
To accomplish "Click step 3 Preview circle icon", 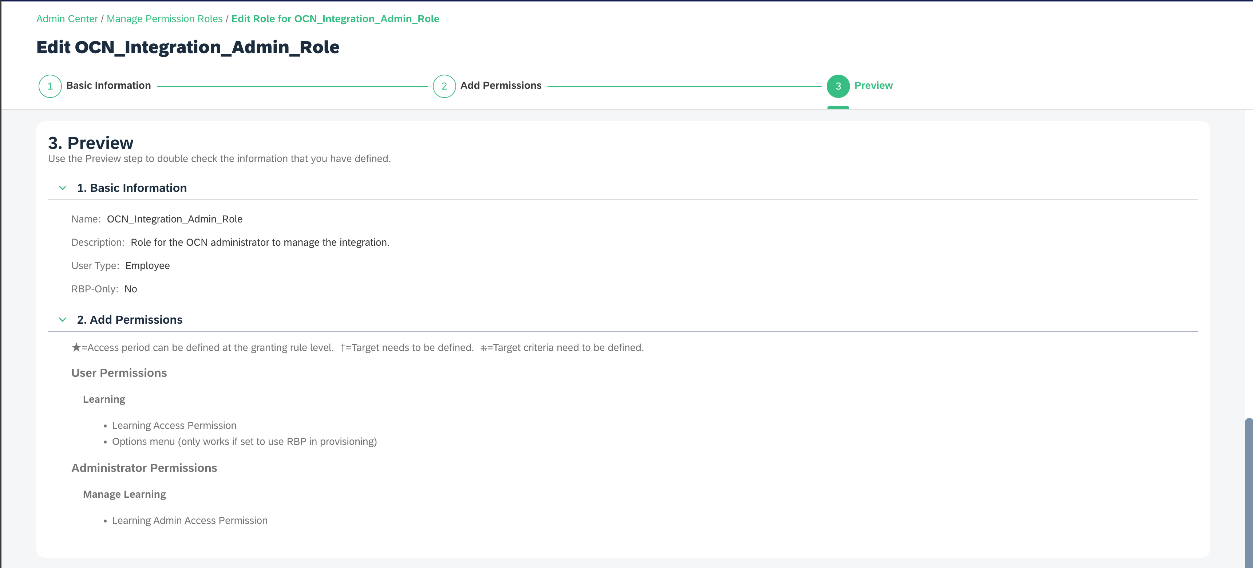I will pyautogui.click(x=838, y=86).
